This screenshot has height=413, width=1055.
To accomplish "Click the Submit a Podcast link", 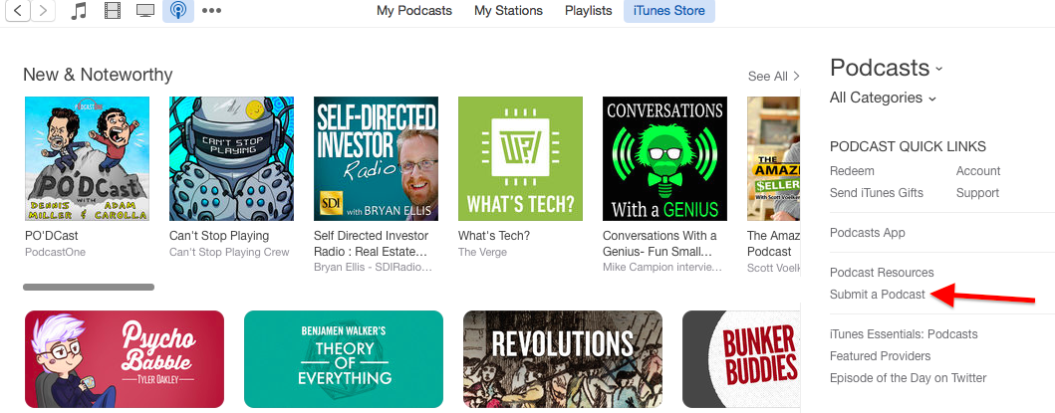I will [878, 295].
